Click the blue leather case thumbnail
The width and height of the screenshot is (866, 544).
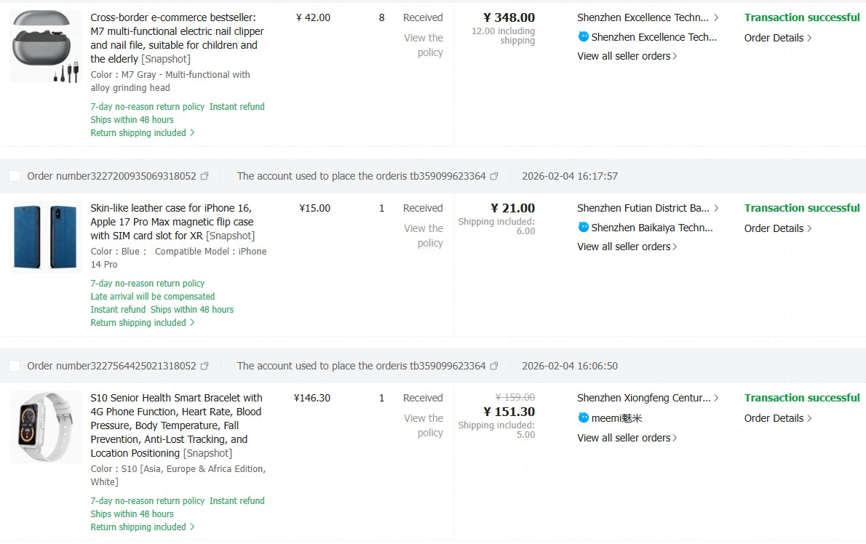46,236
